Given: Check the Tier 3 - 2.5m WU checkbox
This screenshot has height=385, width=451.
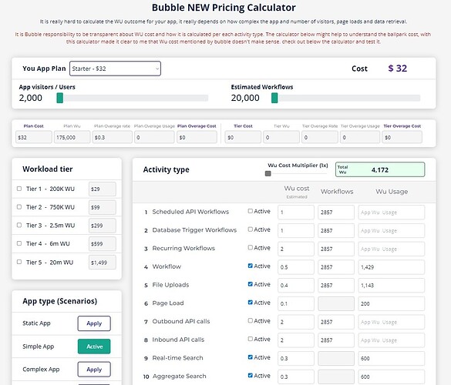Looking at the screenshot, I should [x=19, y=225].
